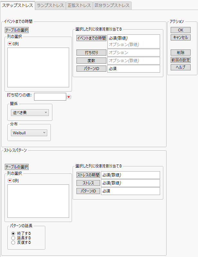The height and width of the screenshot is (257, 198).
Task: Open the 分布 dropdown showing Weibull
Action: click(29, 133)
